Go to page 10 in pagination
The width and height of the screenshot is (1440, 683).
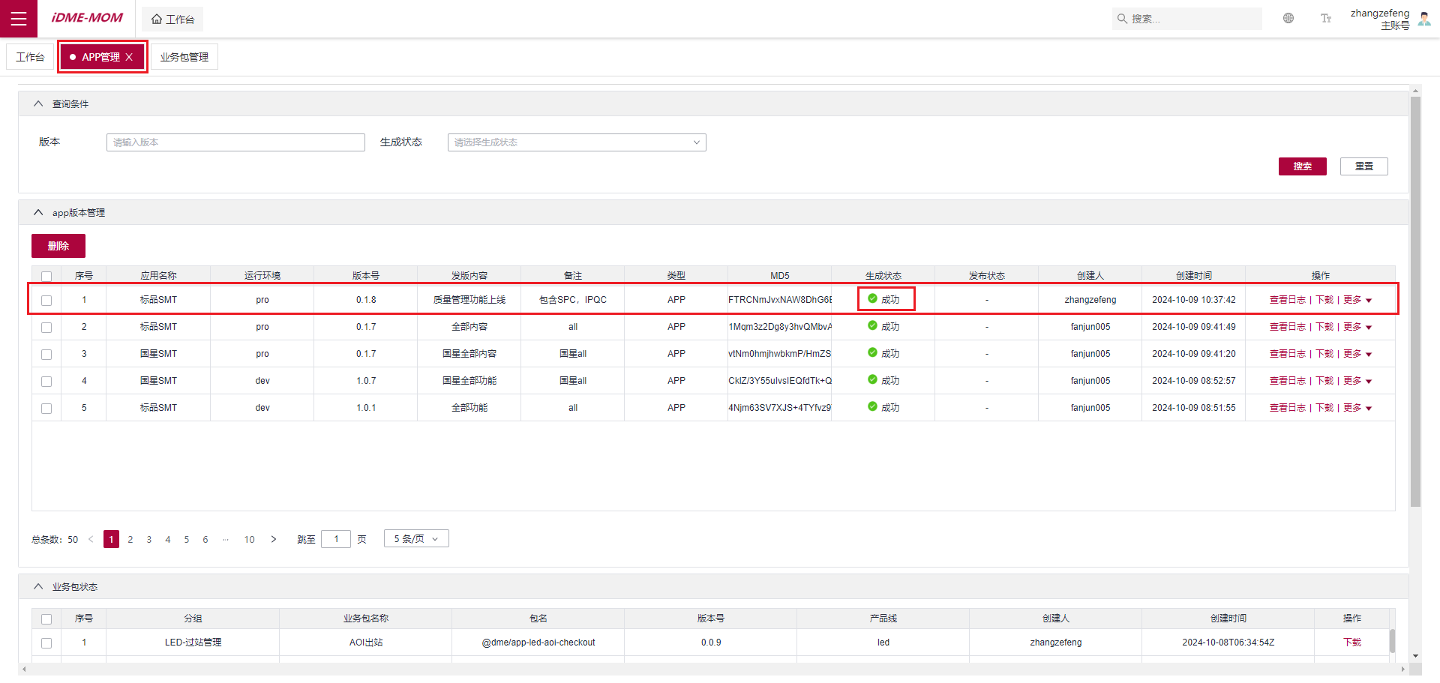tap(249, 538)
